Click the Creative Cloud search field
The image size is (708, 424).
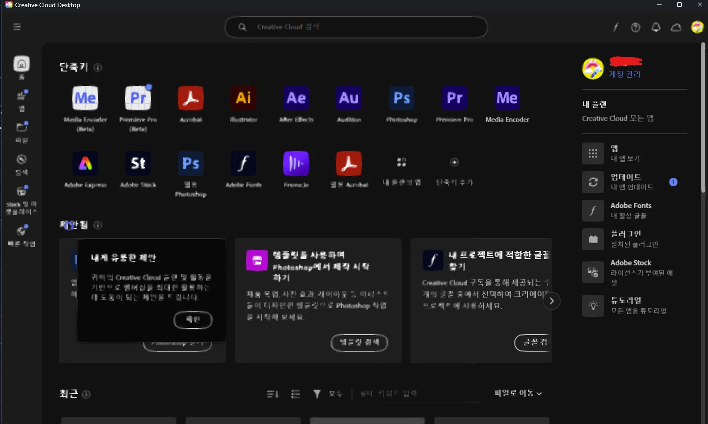[356, 27]
